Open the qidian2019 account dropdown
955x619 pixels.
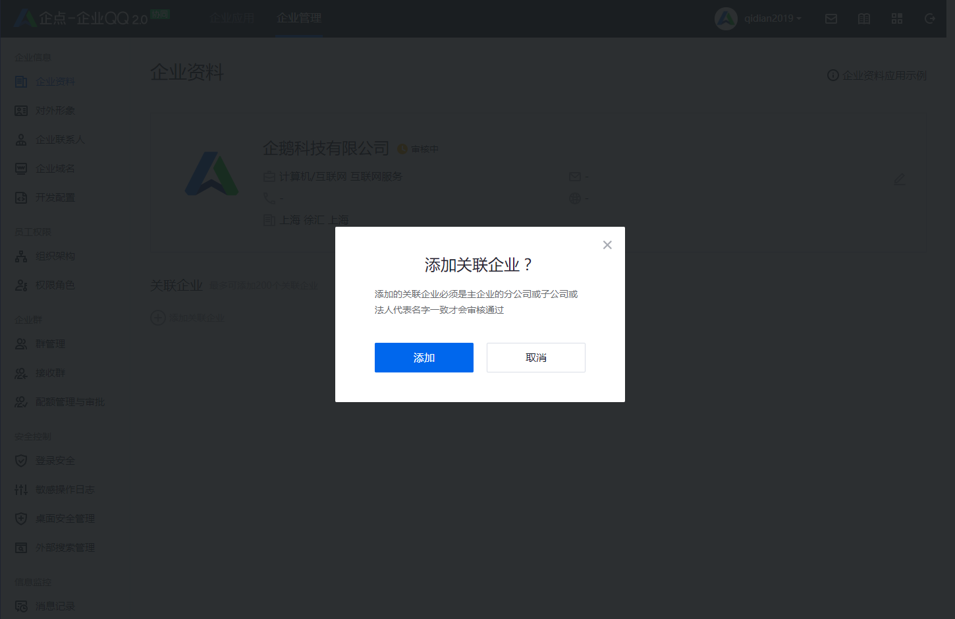[x=773, y=18]
